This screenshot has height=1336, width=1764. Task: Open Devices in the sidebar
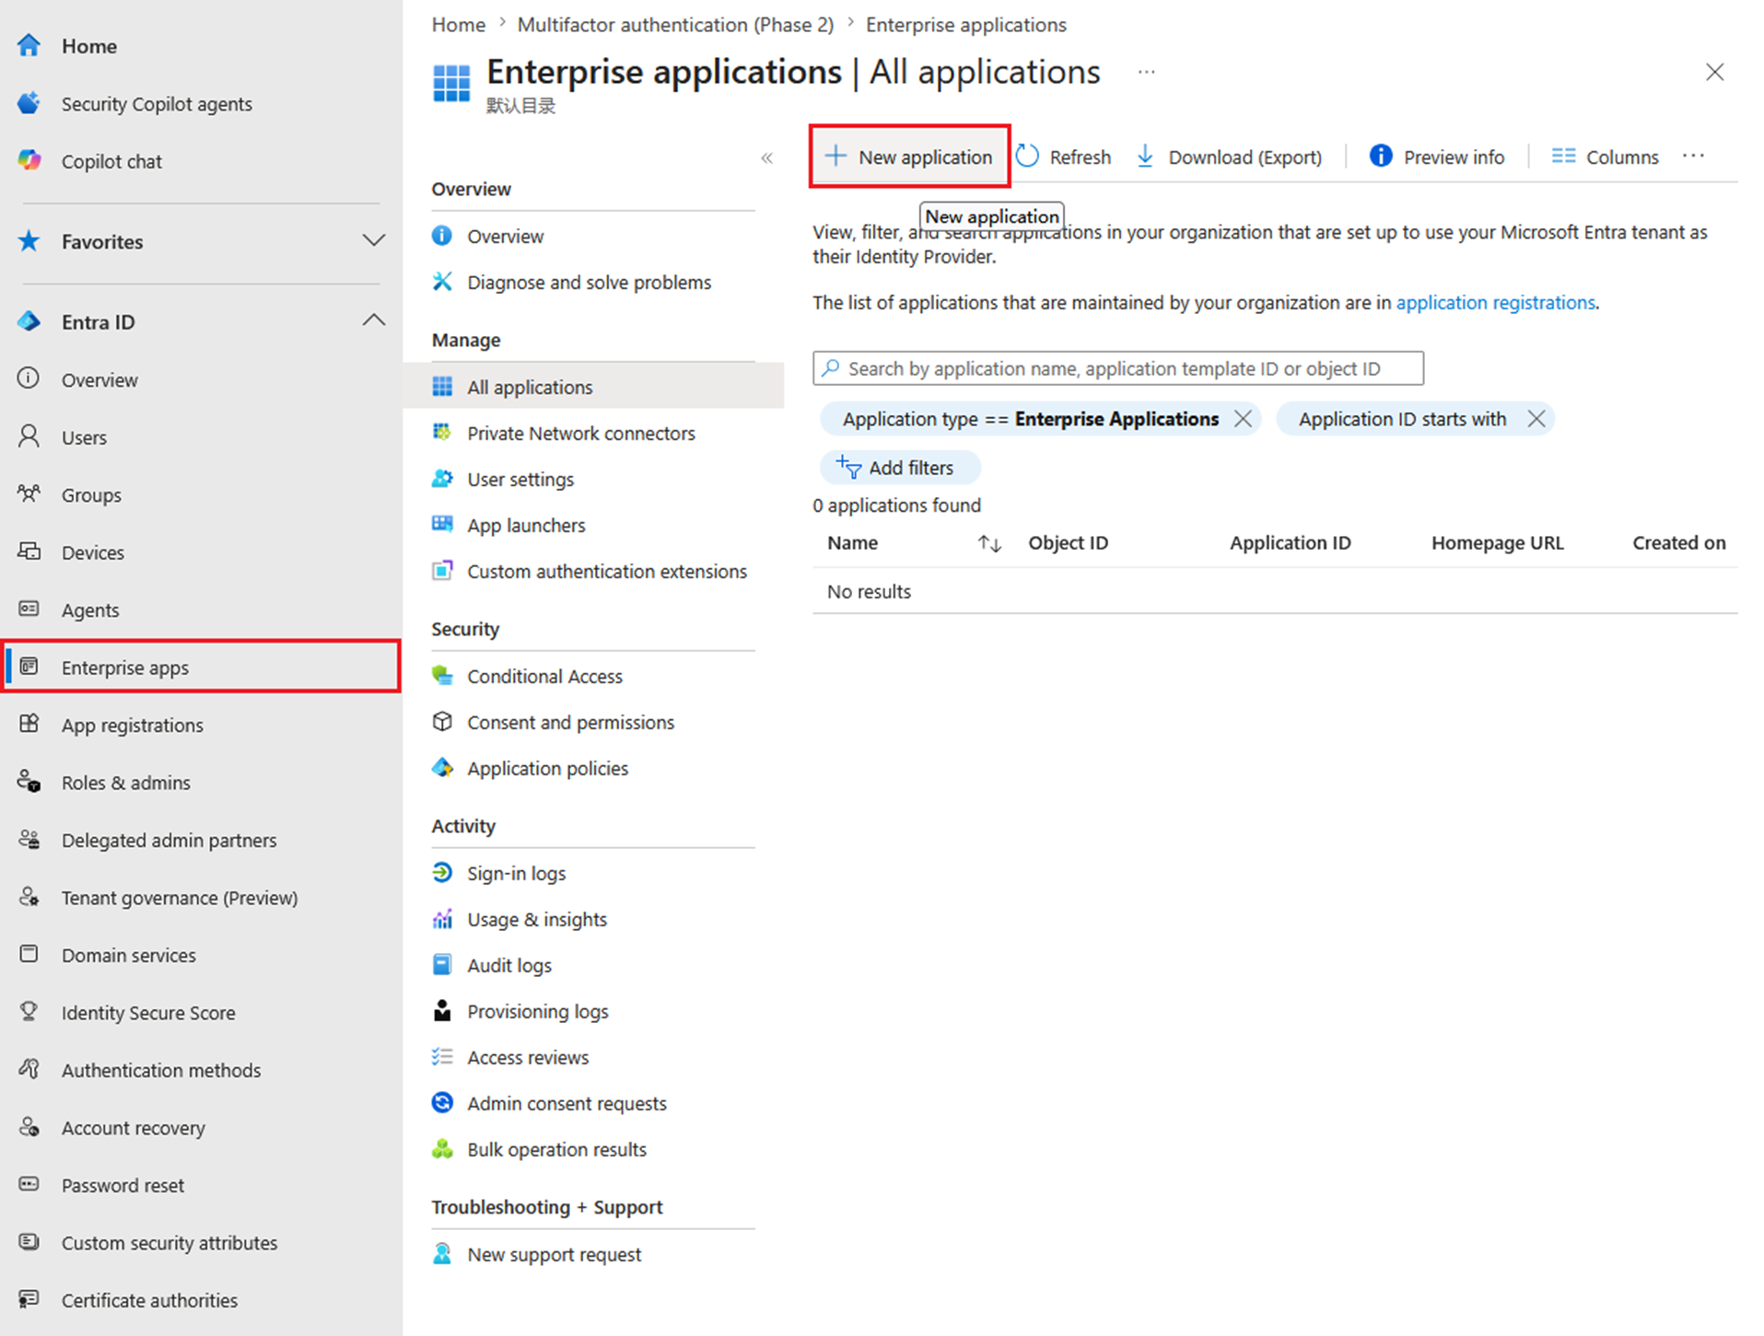point(92,552)
